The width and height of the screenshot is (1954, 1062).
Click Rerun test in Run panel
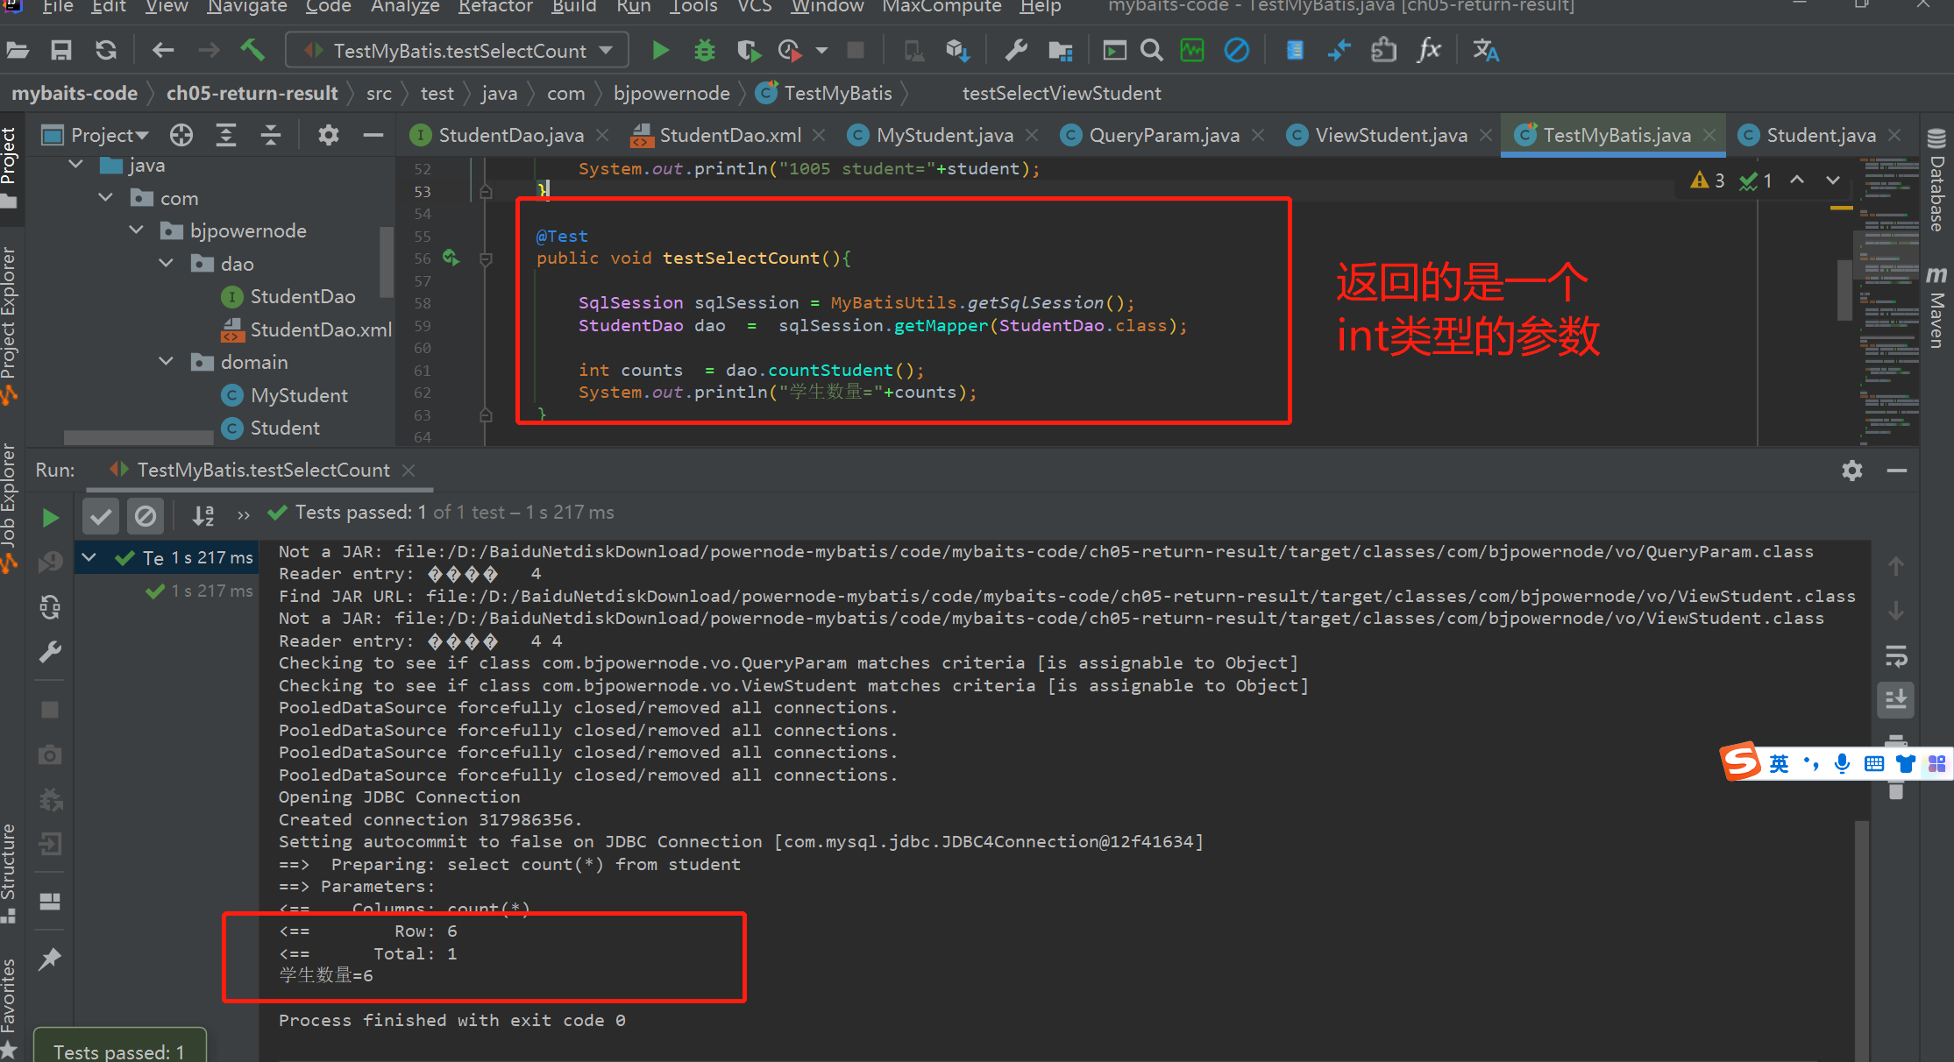click(51, 517)
